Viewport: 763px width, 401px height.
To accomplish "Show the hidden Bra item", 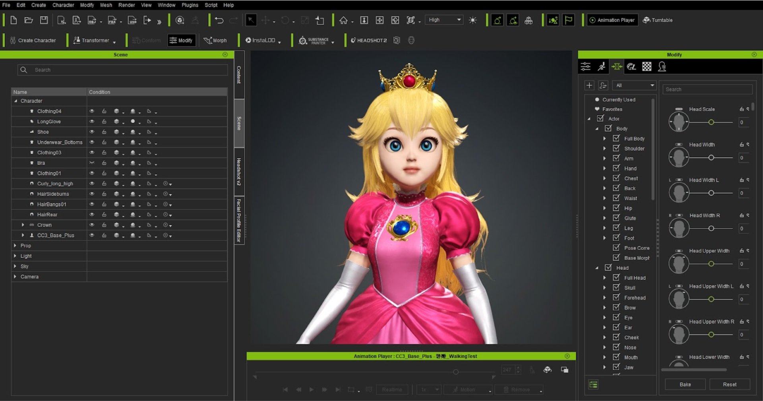I will [92, 163].
